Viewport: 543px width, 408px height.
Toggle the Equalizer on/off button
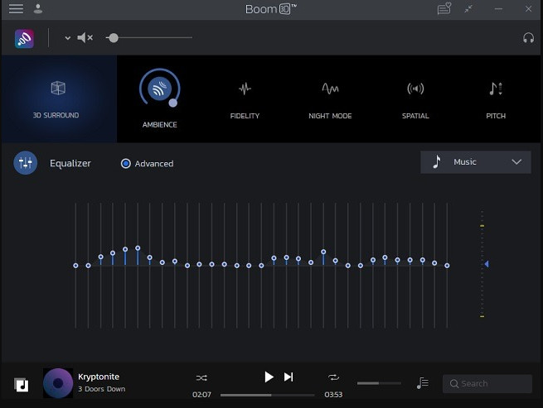point(25,163)
